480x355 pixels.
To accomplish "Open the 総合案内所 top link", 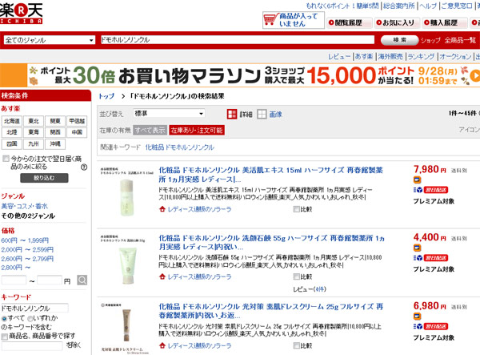I will click(399, 6).
